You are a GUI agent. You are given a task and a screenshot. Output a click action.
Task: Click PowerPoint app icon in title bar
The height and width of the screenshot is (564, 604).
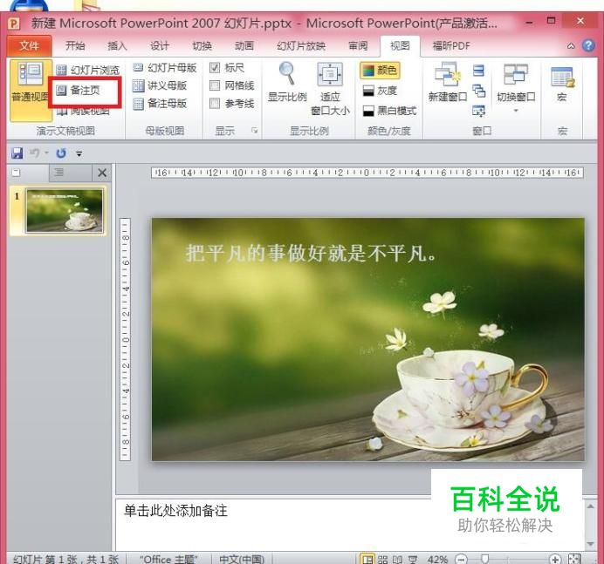[14, 24]
